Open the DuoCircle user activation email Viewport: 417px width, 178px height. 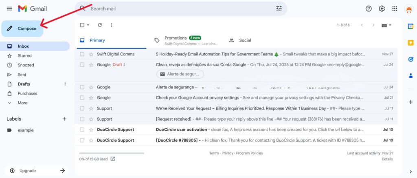pyautogui.click(x=236, y=130)
